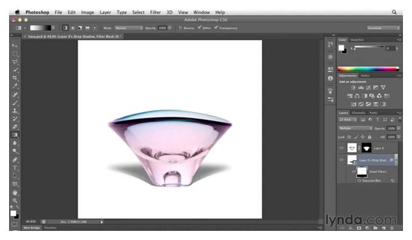
Task: Open the layer Fill slider arrow
Action: point(399,137)
